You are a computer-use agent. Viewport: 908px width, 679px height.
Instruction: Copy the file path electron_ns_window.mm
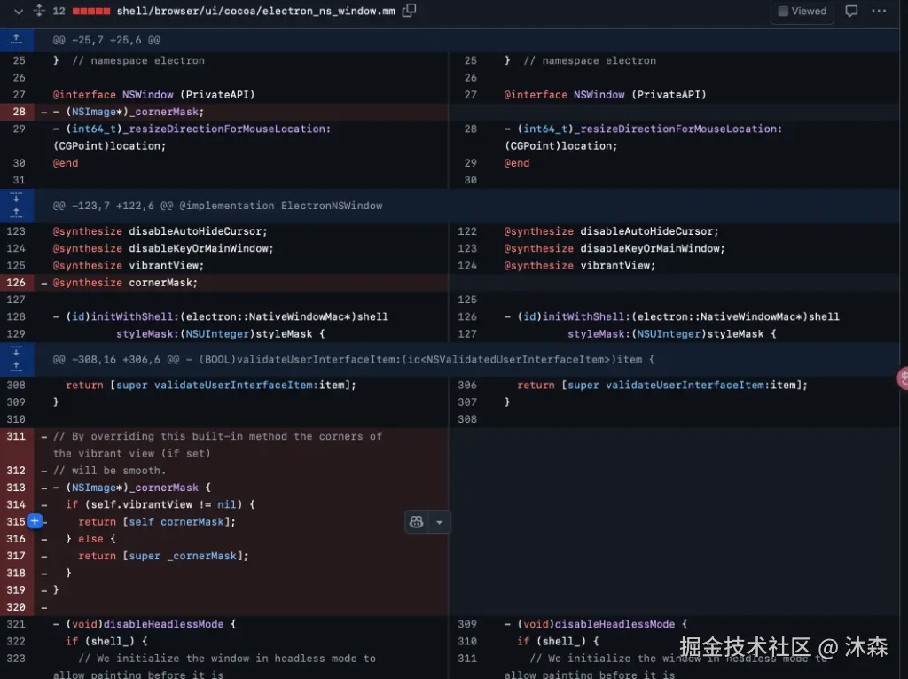pos(410,11)
